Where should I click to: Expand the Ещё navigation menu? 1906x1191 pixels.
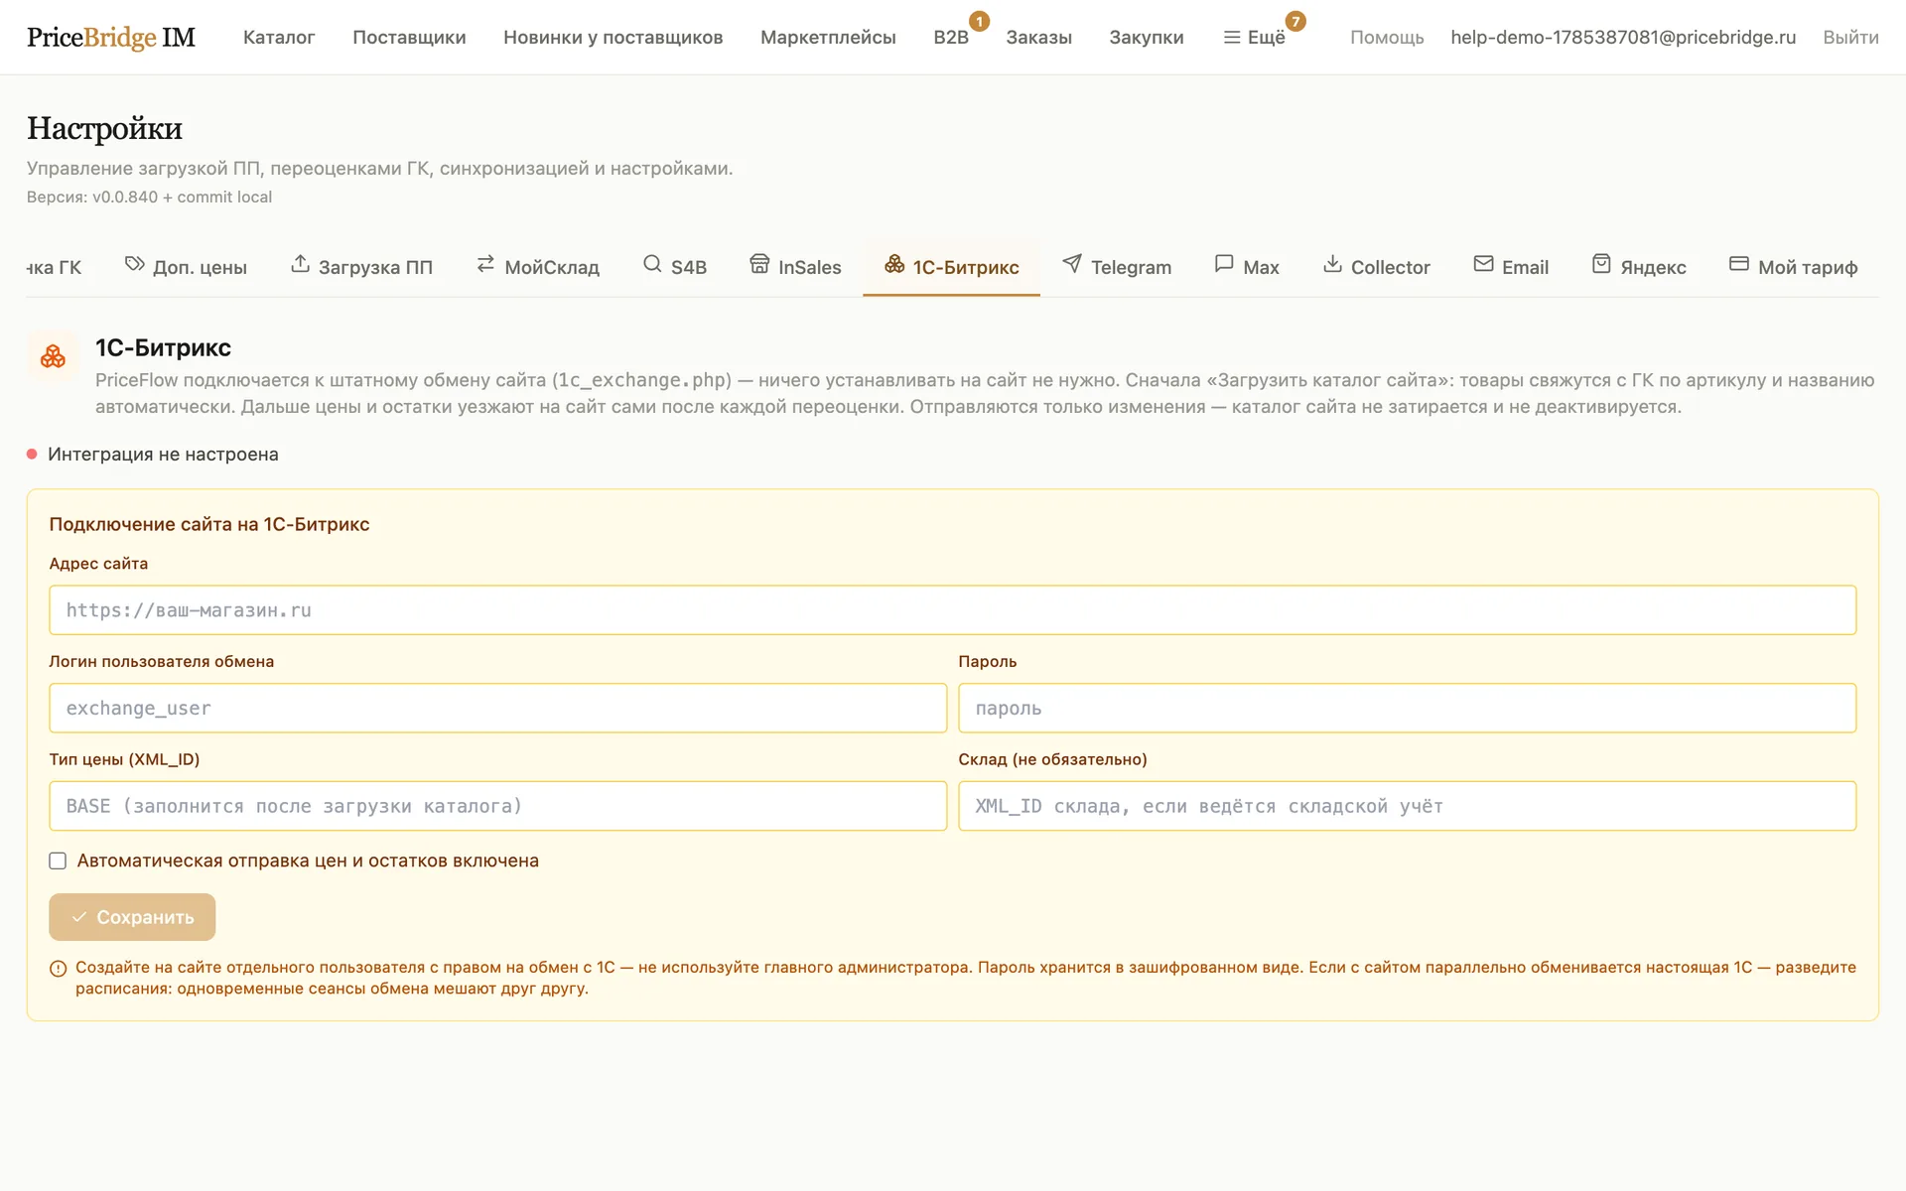(1255, 38)
